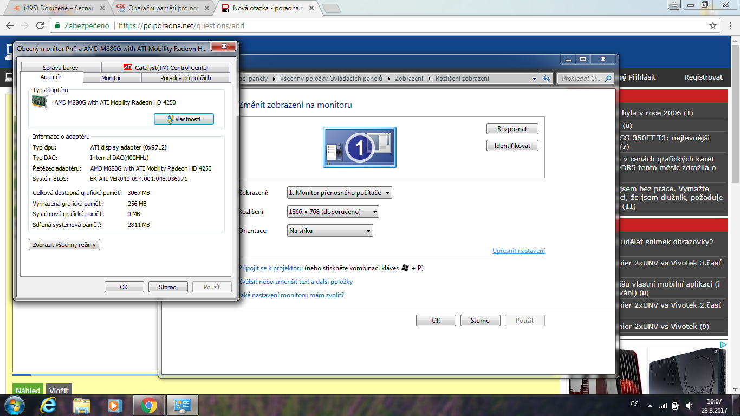Image resolution: width=740 pixels, height=416 pixels.
Task: Open a new Chrome tab
Action: (331, 8)
